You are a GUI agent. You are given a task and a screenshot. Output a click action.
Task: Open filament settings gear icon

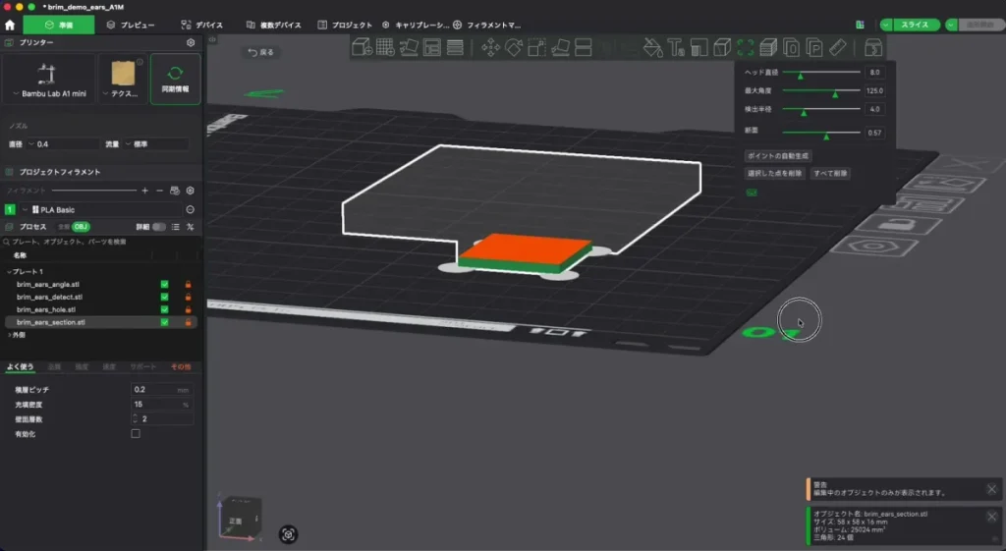(x=190, y=191)
